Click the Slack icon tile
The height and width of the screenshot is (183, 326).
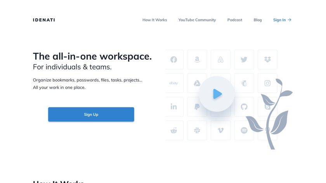coord(197,130)
